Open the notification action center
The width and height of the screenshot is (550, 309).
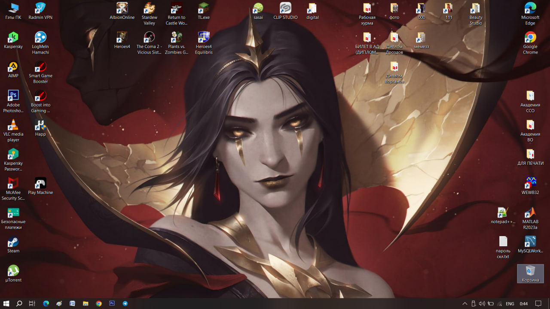(x=538, y=303)
